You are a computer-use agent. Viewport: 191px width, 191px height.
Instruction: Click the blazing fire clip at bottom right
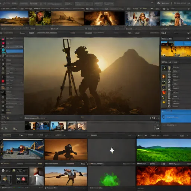tap(164, 176)
